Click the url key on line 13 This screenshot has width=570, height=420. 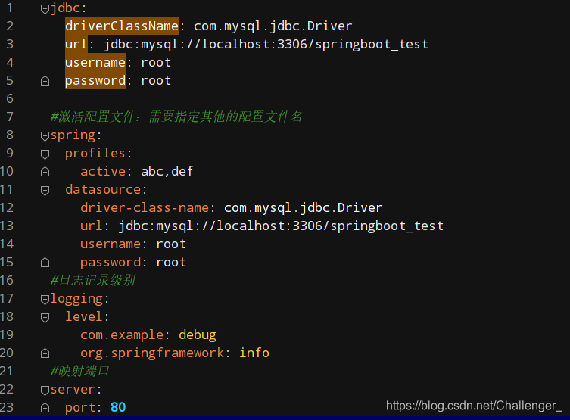[x=92, y=226]
